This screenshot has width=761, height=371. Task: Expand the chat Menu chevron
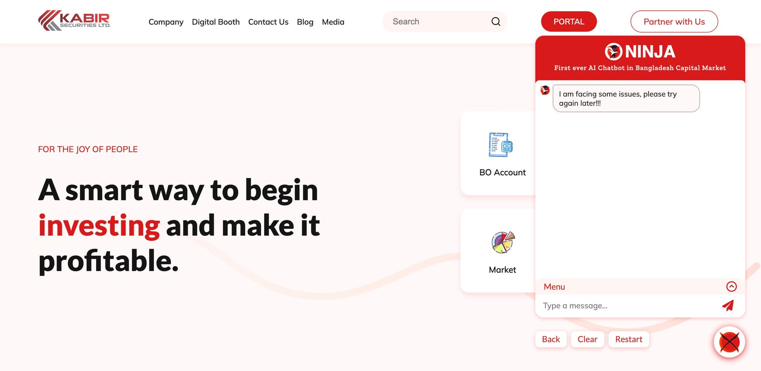point(731,287)
